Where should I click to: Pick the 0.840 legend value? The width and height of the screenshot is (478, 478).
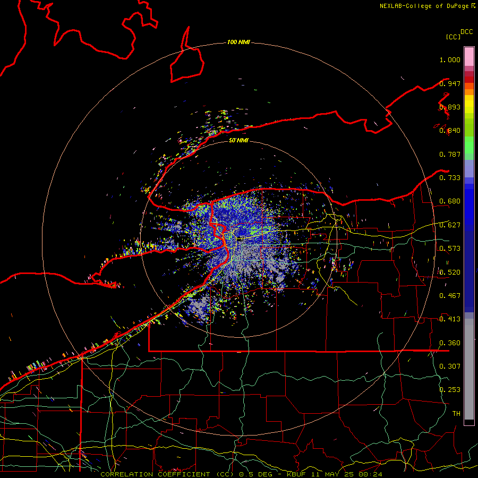pos(450,131)
